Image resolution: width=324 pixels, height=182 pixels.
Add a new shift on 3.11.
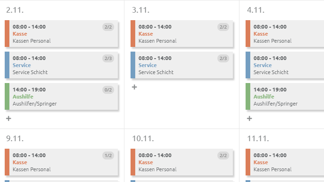[134, 87]
